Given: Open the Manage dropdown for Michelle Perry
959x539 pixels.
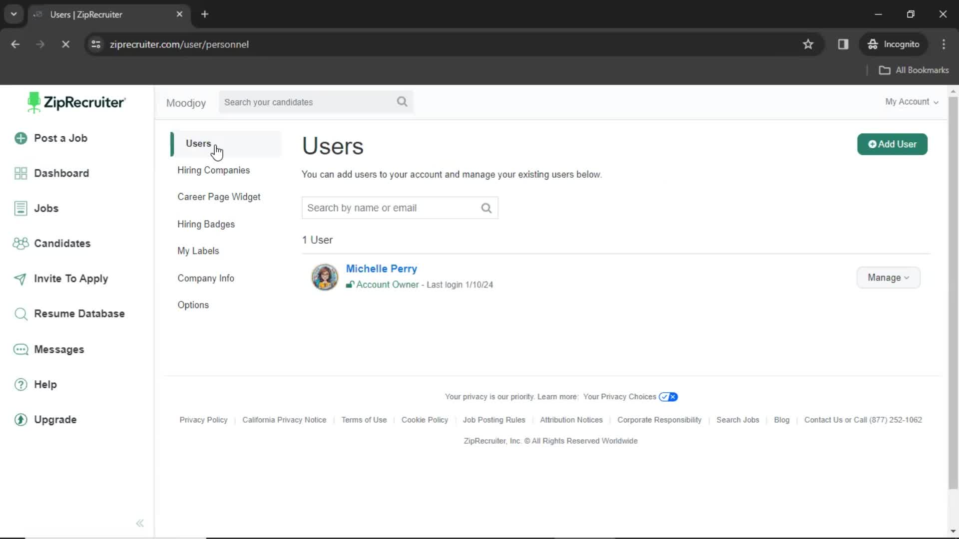Looking at the screenshot, I should (x=889, y=278).
